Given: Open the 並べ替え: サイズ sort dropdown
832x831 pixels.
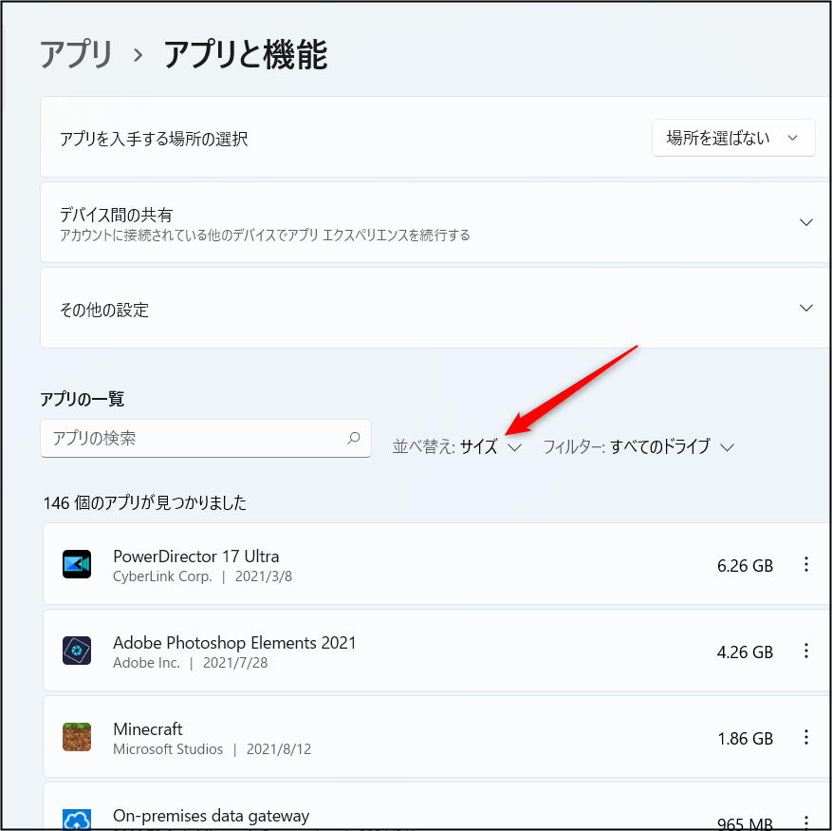Looking at the screenshot, I should coord(457,447).
